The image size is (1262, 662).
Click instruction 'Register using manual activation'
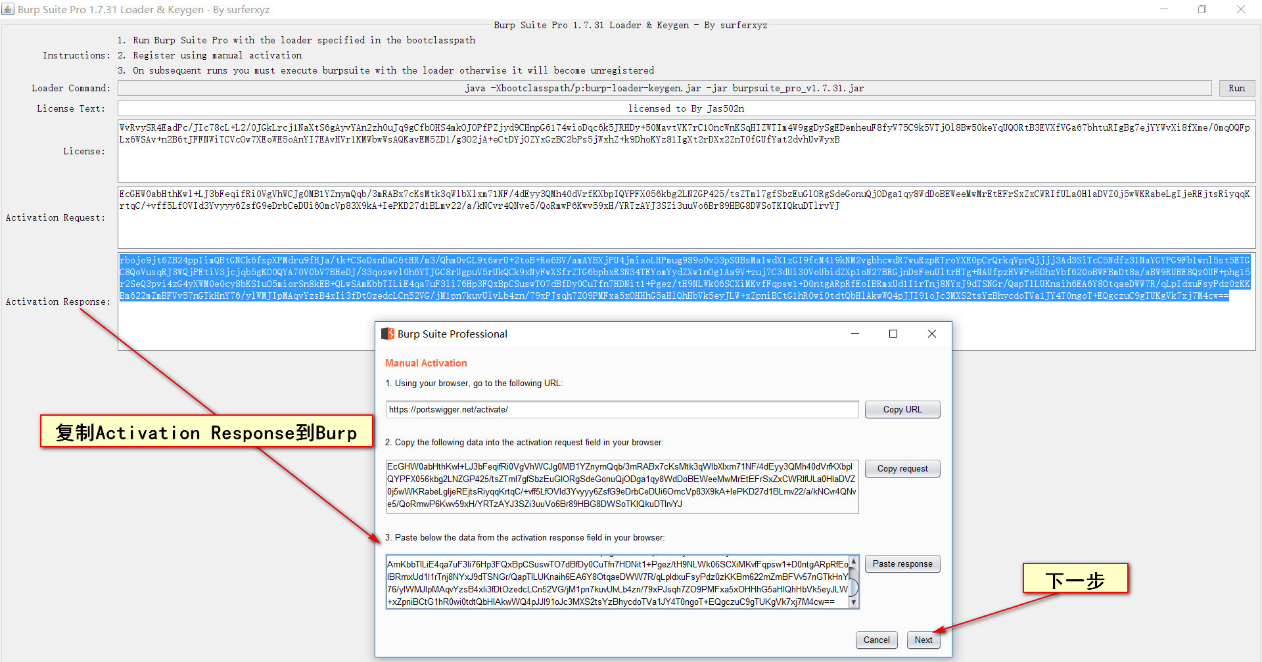point(218,55)
